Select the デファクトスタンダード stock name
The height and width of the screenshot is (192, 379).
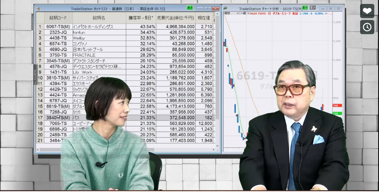tap(89, 61)
